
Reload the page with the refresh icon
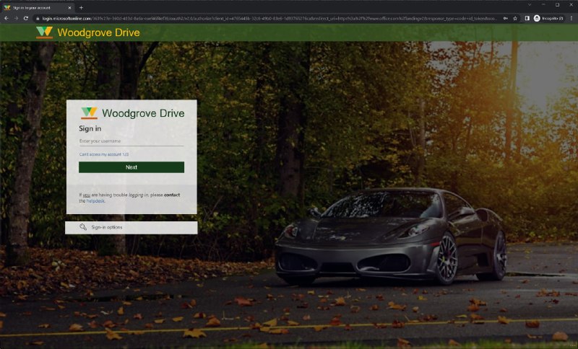pos(27,18)
